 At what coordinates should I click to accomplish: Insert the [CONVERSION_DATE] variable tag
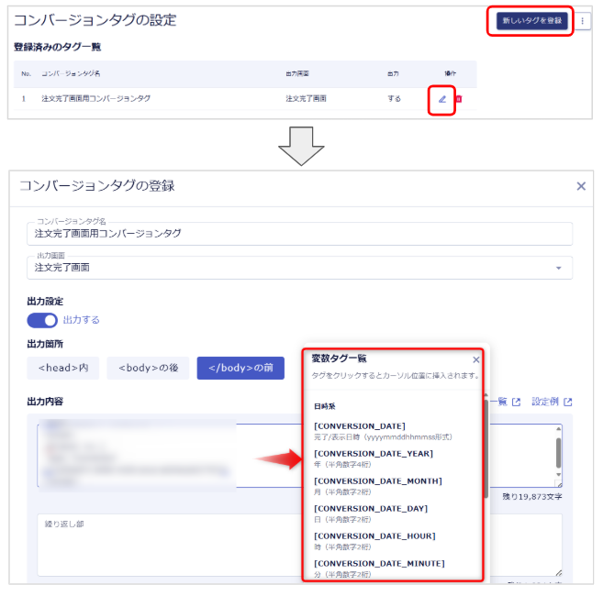[x=360, y=426]
